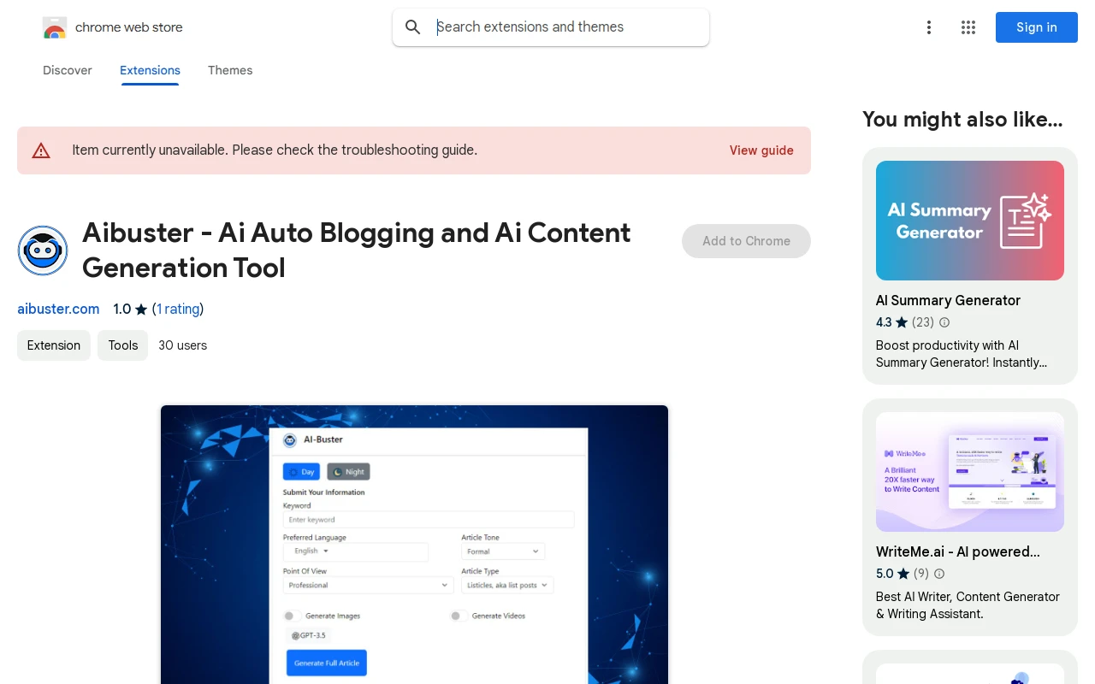Switch to the Themes tab
This screenshot has width=1095, height=684.
tap(230, 70)
